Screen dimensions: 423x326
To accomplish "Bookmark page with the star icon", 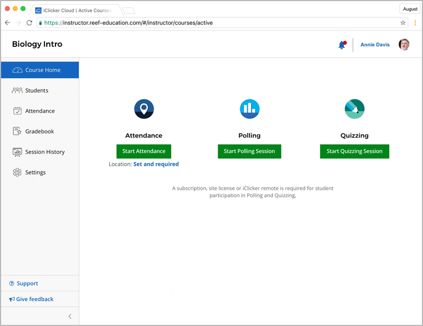I will 403,23.
